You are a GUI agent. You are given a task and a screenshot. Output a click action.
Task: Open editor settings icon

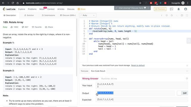tap(182, 15)
